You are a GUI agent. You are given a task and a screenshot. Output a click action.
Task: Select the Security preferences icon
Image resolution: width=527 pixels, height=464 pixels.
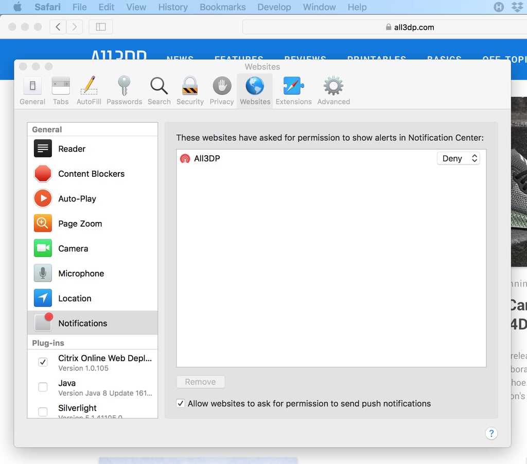tap(190, 90)
